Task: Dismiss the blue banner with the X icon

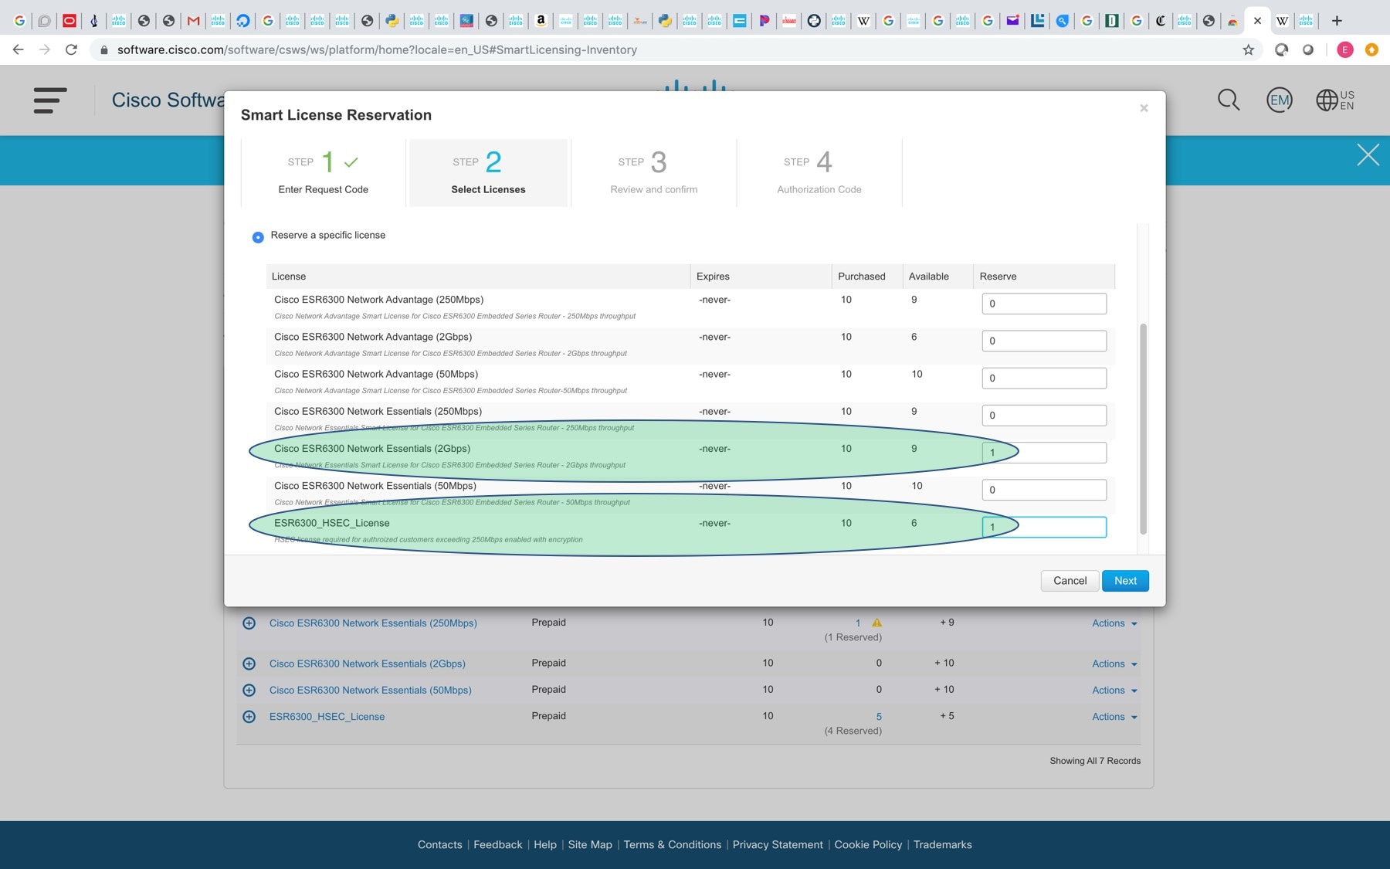Action: pyautogui.click(x=1368, y=155)
